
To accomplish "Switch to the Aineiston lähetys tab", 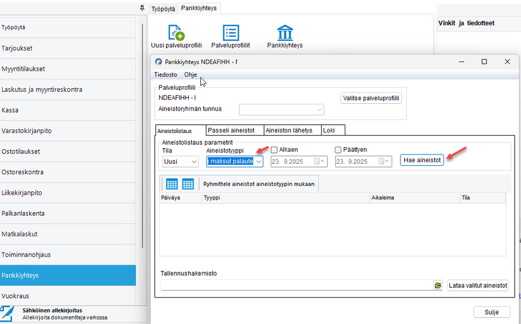I will click(293, 130).
